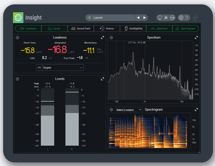Click the right channel peak value -1.8
This screenshot has width=215, height=166.
point(72,84)
